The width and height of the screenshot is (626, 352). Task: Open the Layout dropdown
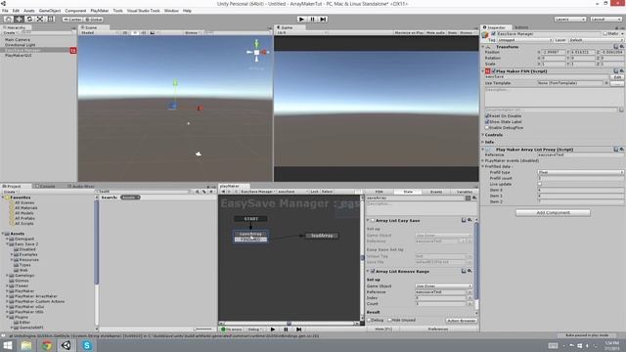tap(605, 20)
